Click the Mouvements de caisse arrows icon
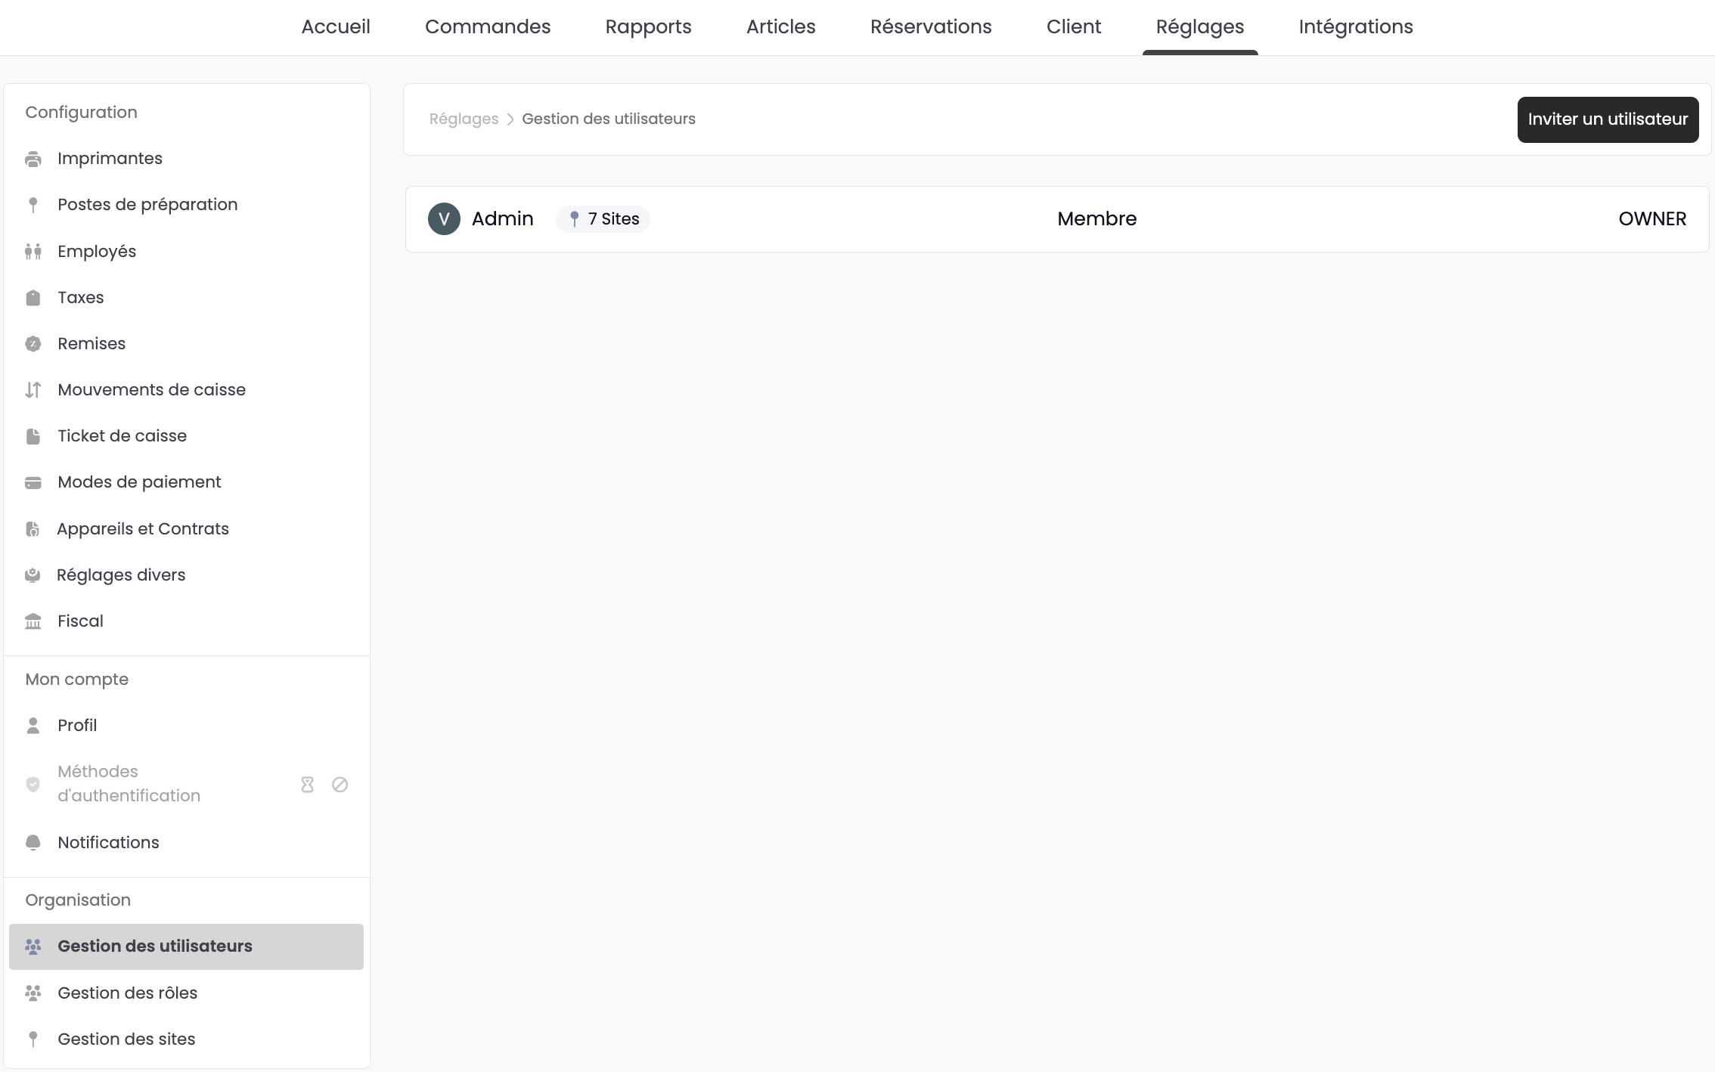Image resolution: width=1715 pixels, height=1072 pixels. click(33, 390)
